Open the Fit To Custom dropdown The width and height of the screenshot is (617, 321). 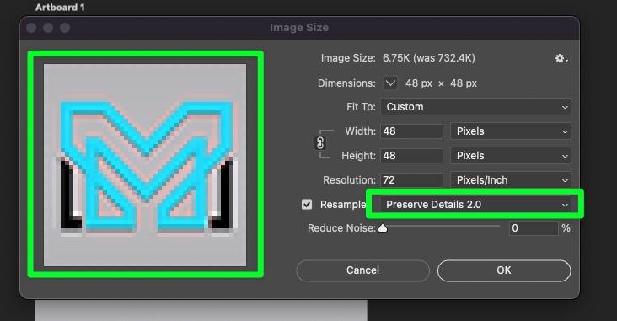pos(475,107)
